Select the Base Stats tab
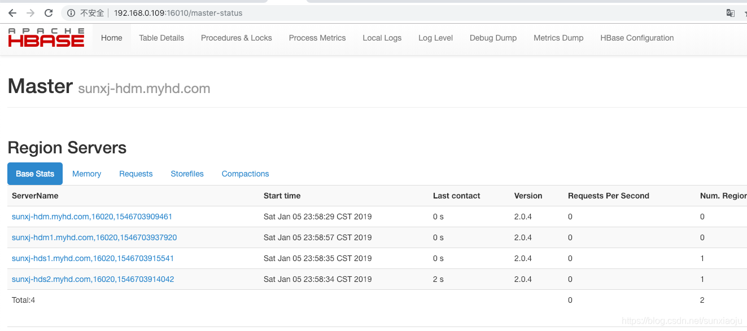The image size is (747, 331). 35,174
